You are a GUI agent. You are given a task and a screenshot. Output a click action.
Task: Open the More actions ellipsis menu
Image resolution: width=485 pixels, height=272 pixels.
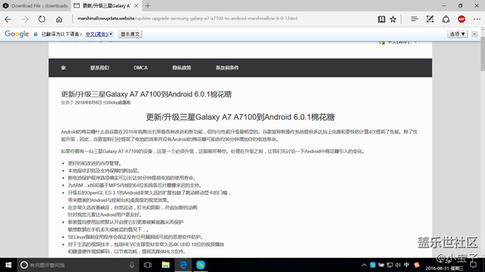coord(477,19)
